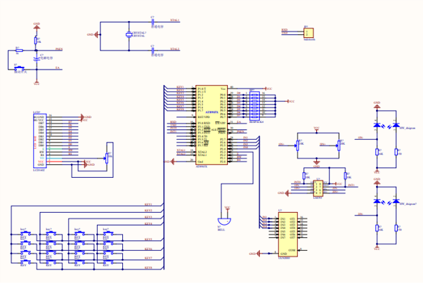Select the BELL buzzer symbol
423x283 pixels.
pos(224,221)
